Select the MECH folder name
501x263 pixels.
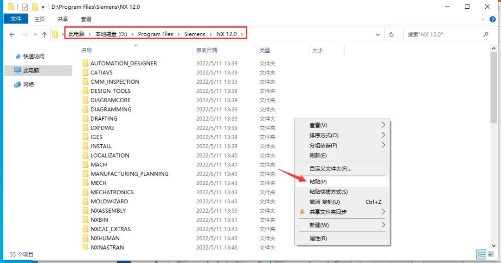click(98, 183)
